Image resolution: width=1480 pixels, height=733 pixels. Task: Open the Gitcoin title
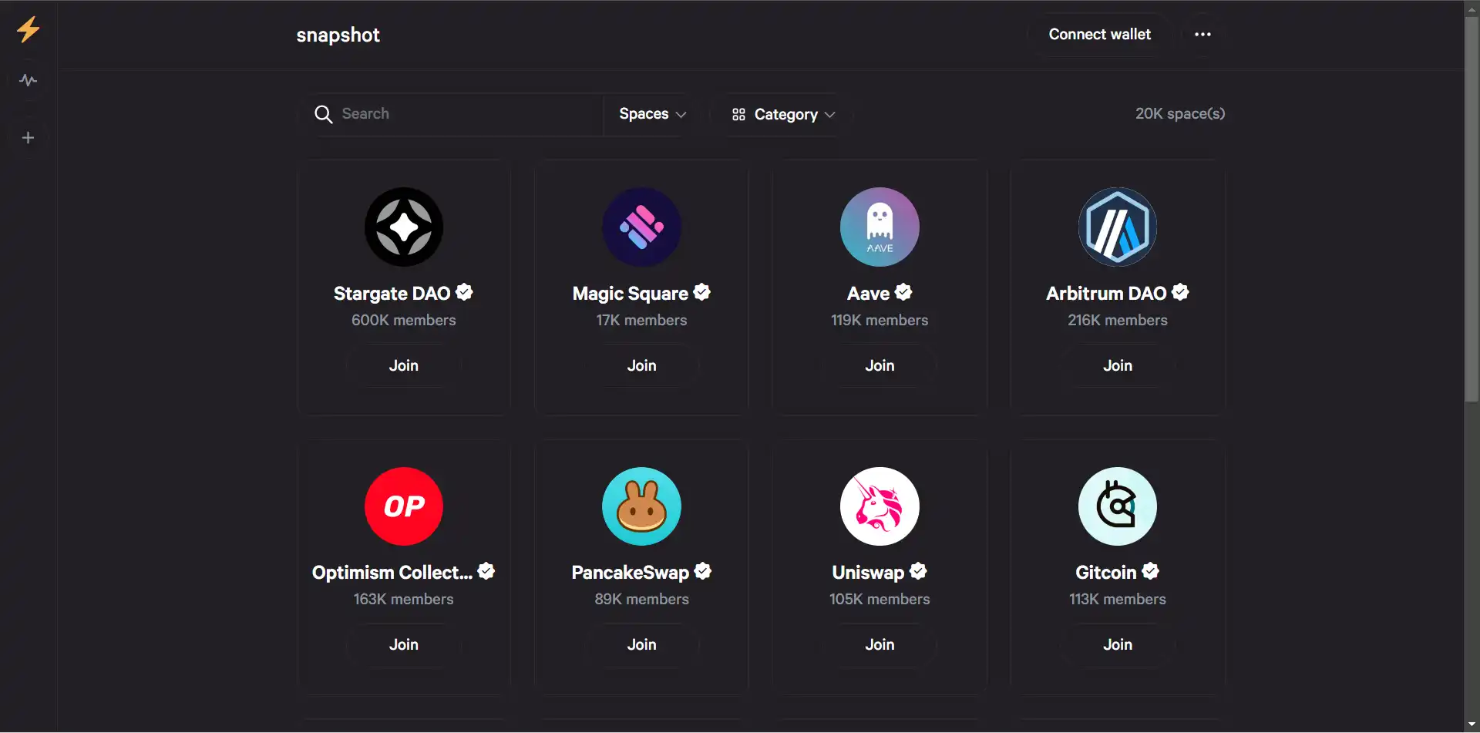[1105, 573]
